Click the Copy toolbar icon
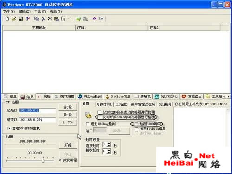 (36, 19)
